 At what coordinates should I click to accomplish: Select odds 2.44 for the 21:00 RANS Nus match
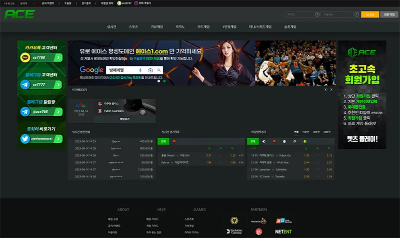tap(306, 162)
